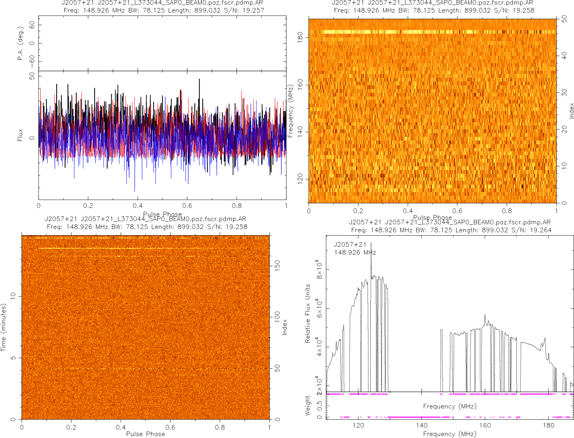The image size is (574, 438).
Task: Click the 10 tick on the time axis
Action: [14, 296]
